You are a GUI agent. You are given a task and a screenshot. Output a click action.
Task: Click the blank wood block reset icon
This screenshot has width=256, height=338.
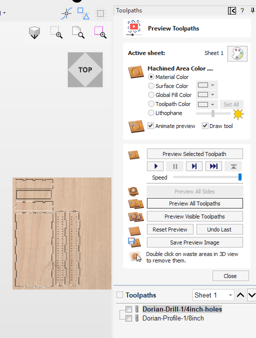pos(134,230)
